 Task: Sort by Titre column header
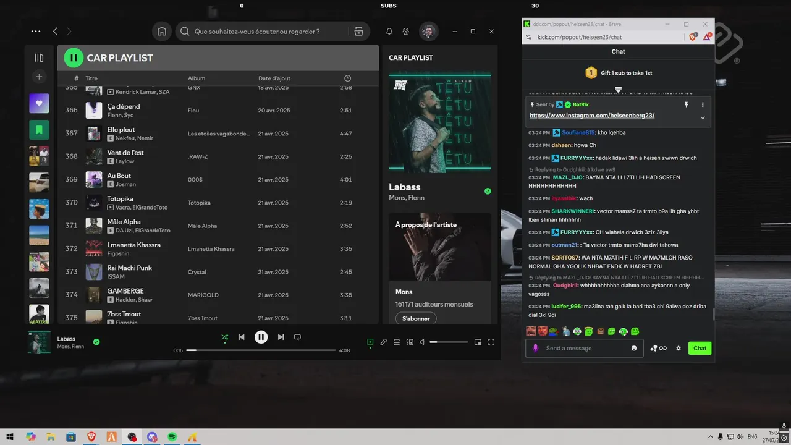click(x=91, y=78)
